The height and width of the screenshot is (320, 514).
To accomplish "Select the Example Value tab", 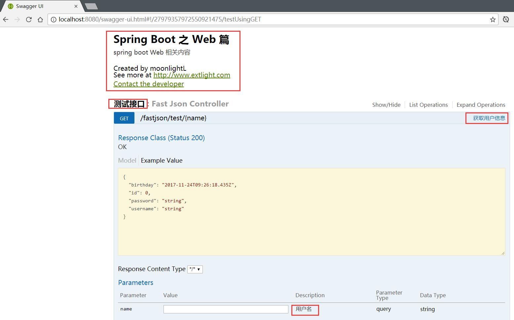I will click(162, 160).
